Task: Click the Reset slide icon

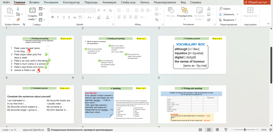Action: [x=41, y=14]
